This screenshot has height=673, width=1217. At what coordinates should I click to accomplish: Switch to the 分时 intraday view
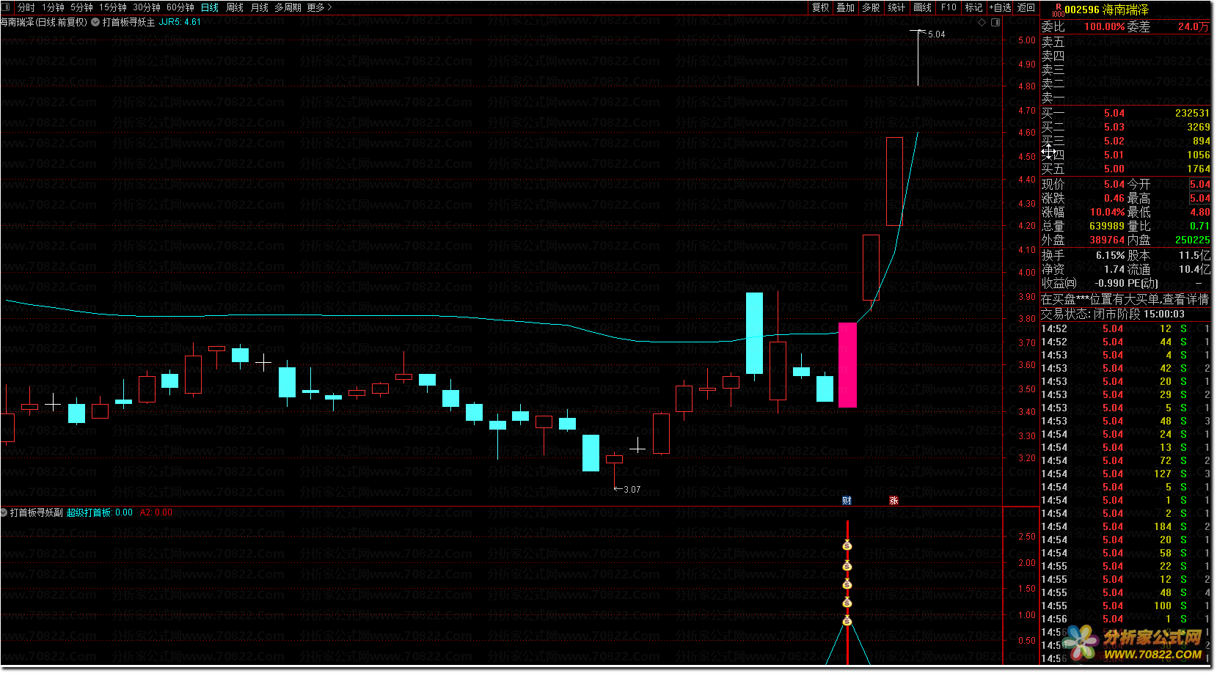pyautogui.click(x=26, y=7)
